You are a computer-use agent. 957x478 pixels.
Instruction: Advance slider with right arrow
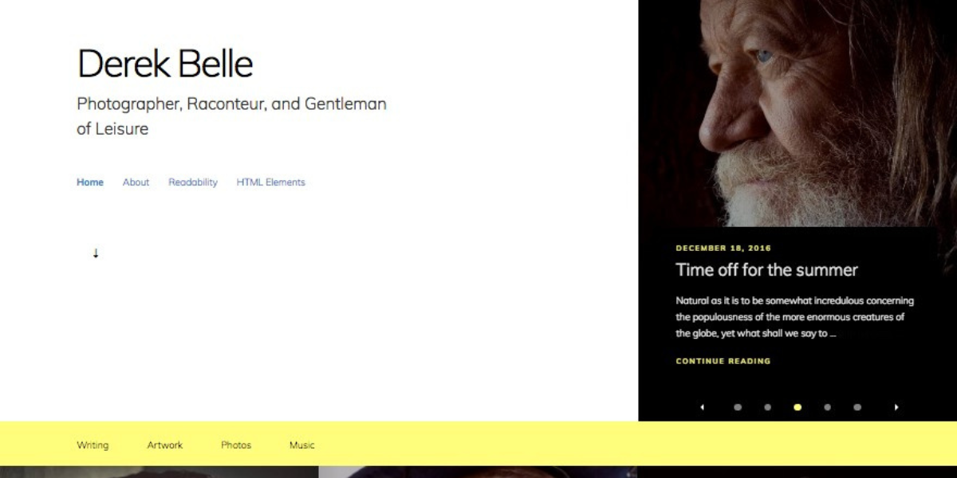(x=896, y=407)
